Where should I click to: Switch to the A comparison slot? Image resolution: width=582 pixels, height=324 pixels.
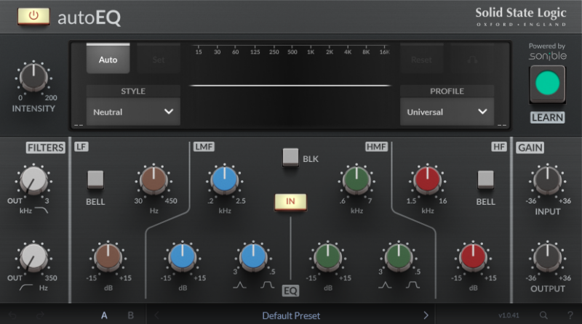click(x=104, y=315)
